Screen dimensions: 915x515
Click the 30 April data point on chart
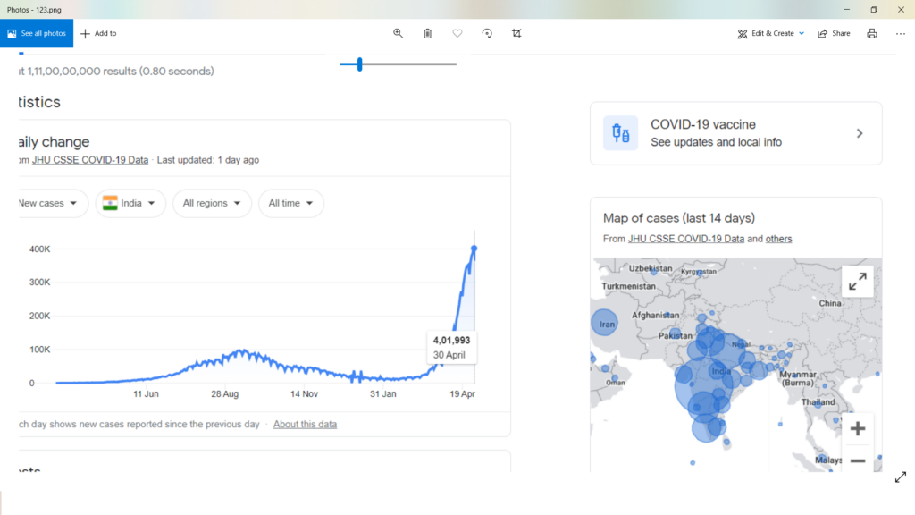474,249
